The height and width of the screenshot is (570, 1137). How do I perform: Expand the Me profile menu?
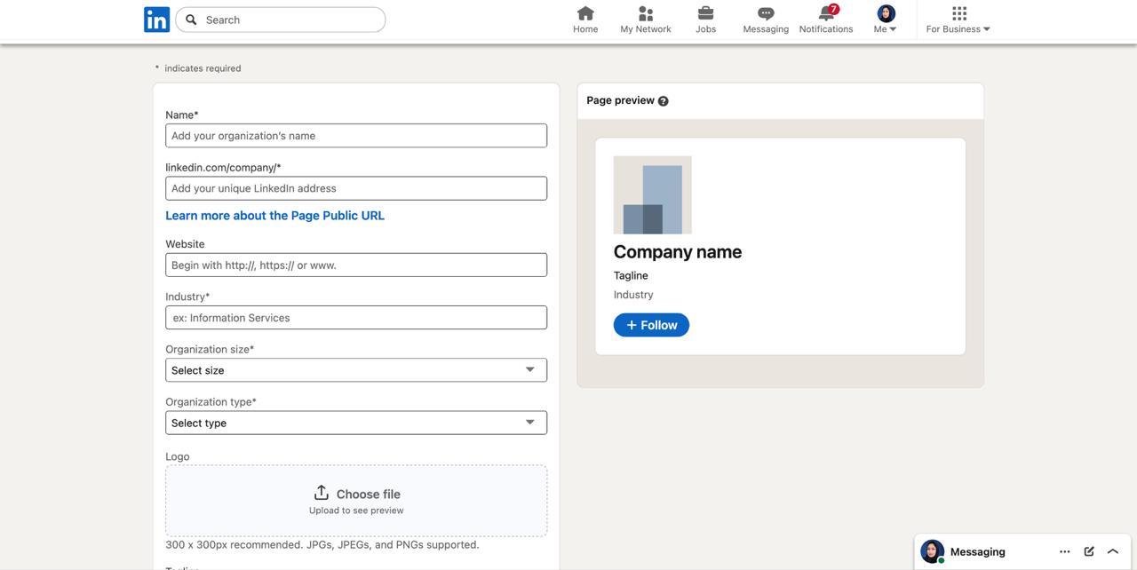click(886, 20)
